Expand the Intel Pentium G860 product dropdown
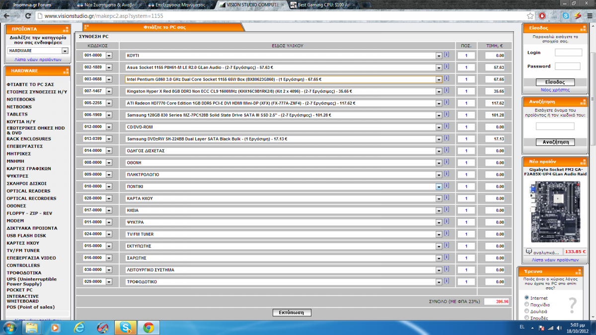This screenshot has height=335, width=596. (x=439, y=79)
